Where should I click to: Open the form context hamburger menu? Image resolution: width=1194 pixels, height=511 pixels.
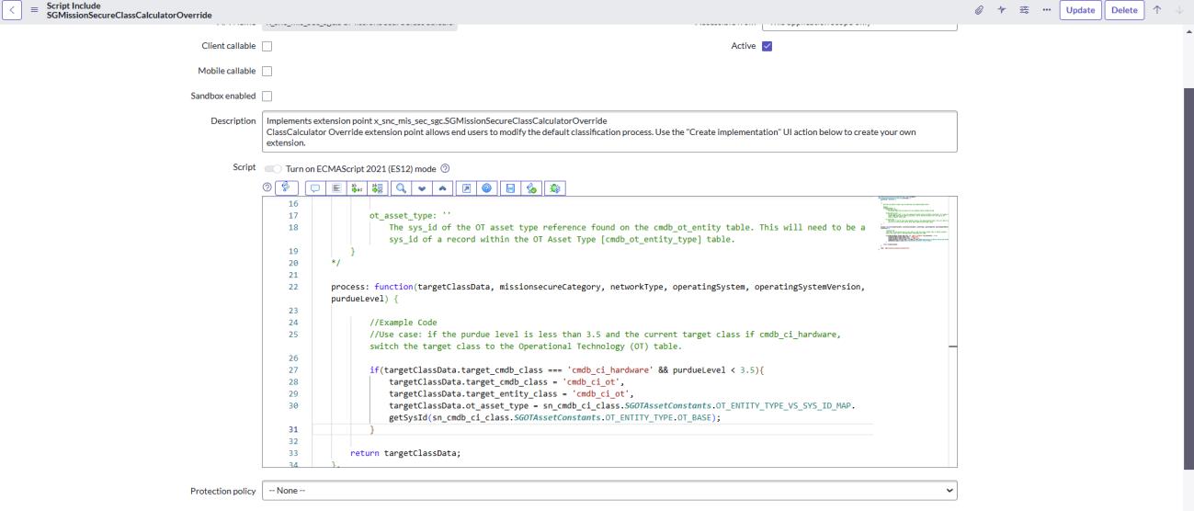33,10
